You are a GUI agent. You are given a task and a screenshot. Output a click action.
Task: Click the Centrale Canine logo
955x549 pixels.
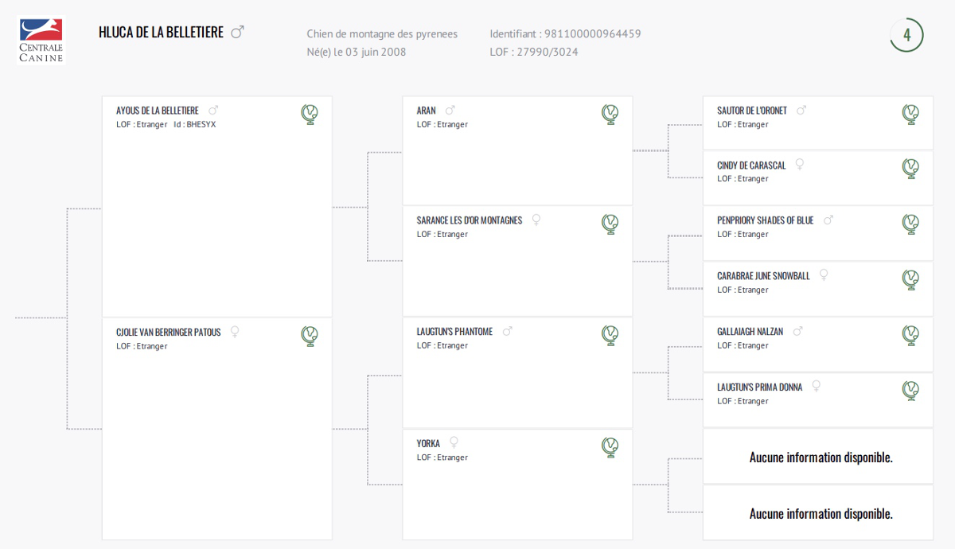[x=41, y=40]
